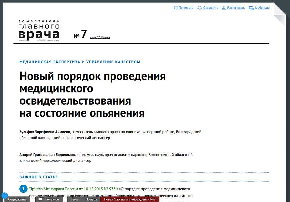Click the blue circular progress icon above Содержание
Viewport: 290px width, 202px height.
coord(5,195)
